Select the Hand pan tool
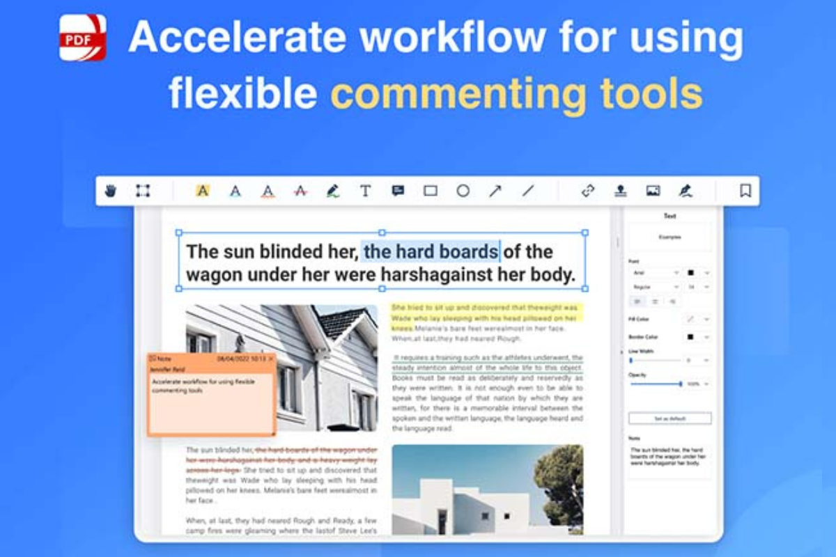Viewport: 836px width, 557px height. point(110,191)
